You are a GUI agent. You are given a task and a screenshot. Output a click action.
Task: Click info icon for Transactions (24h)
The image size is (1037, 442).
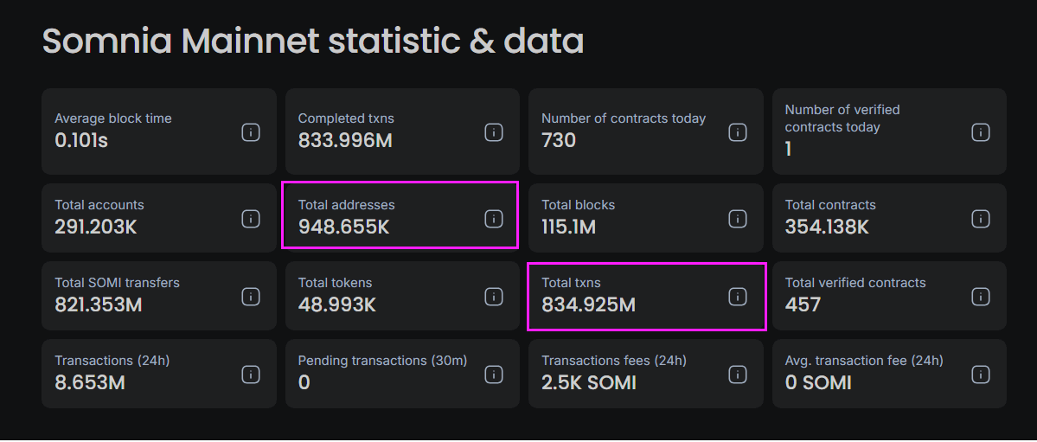pos(250,375)
